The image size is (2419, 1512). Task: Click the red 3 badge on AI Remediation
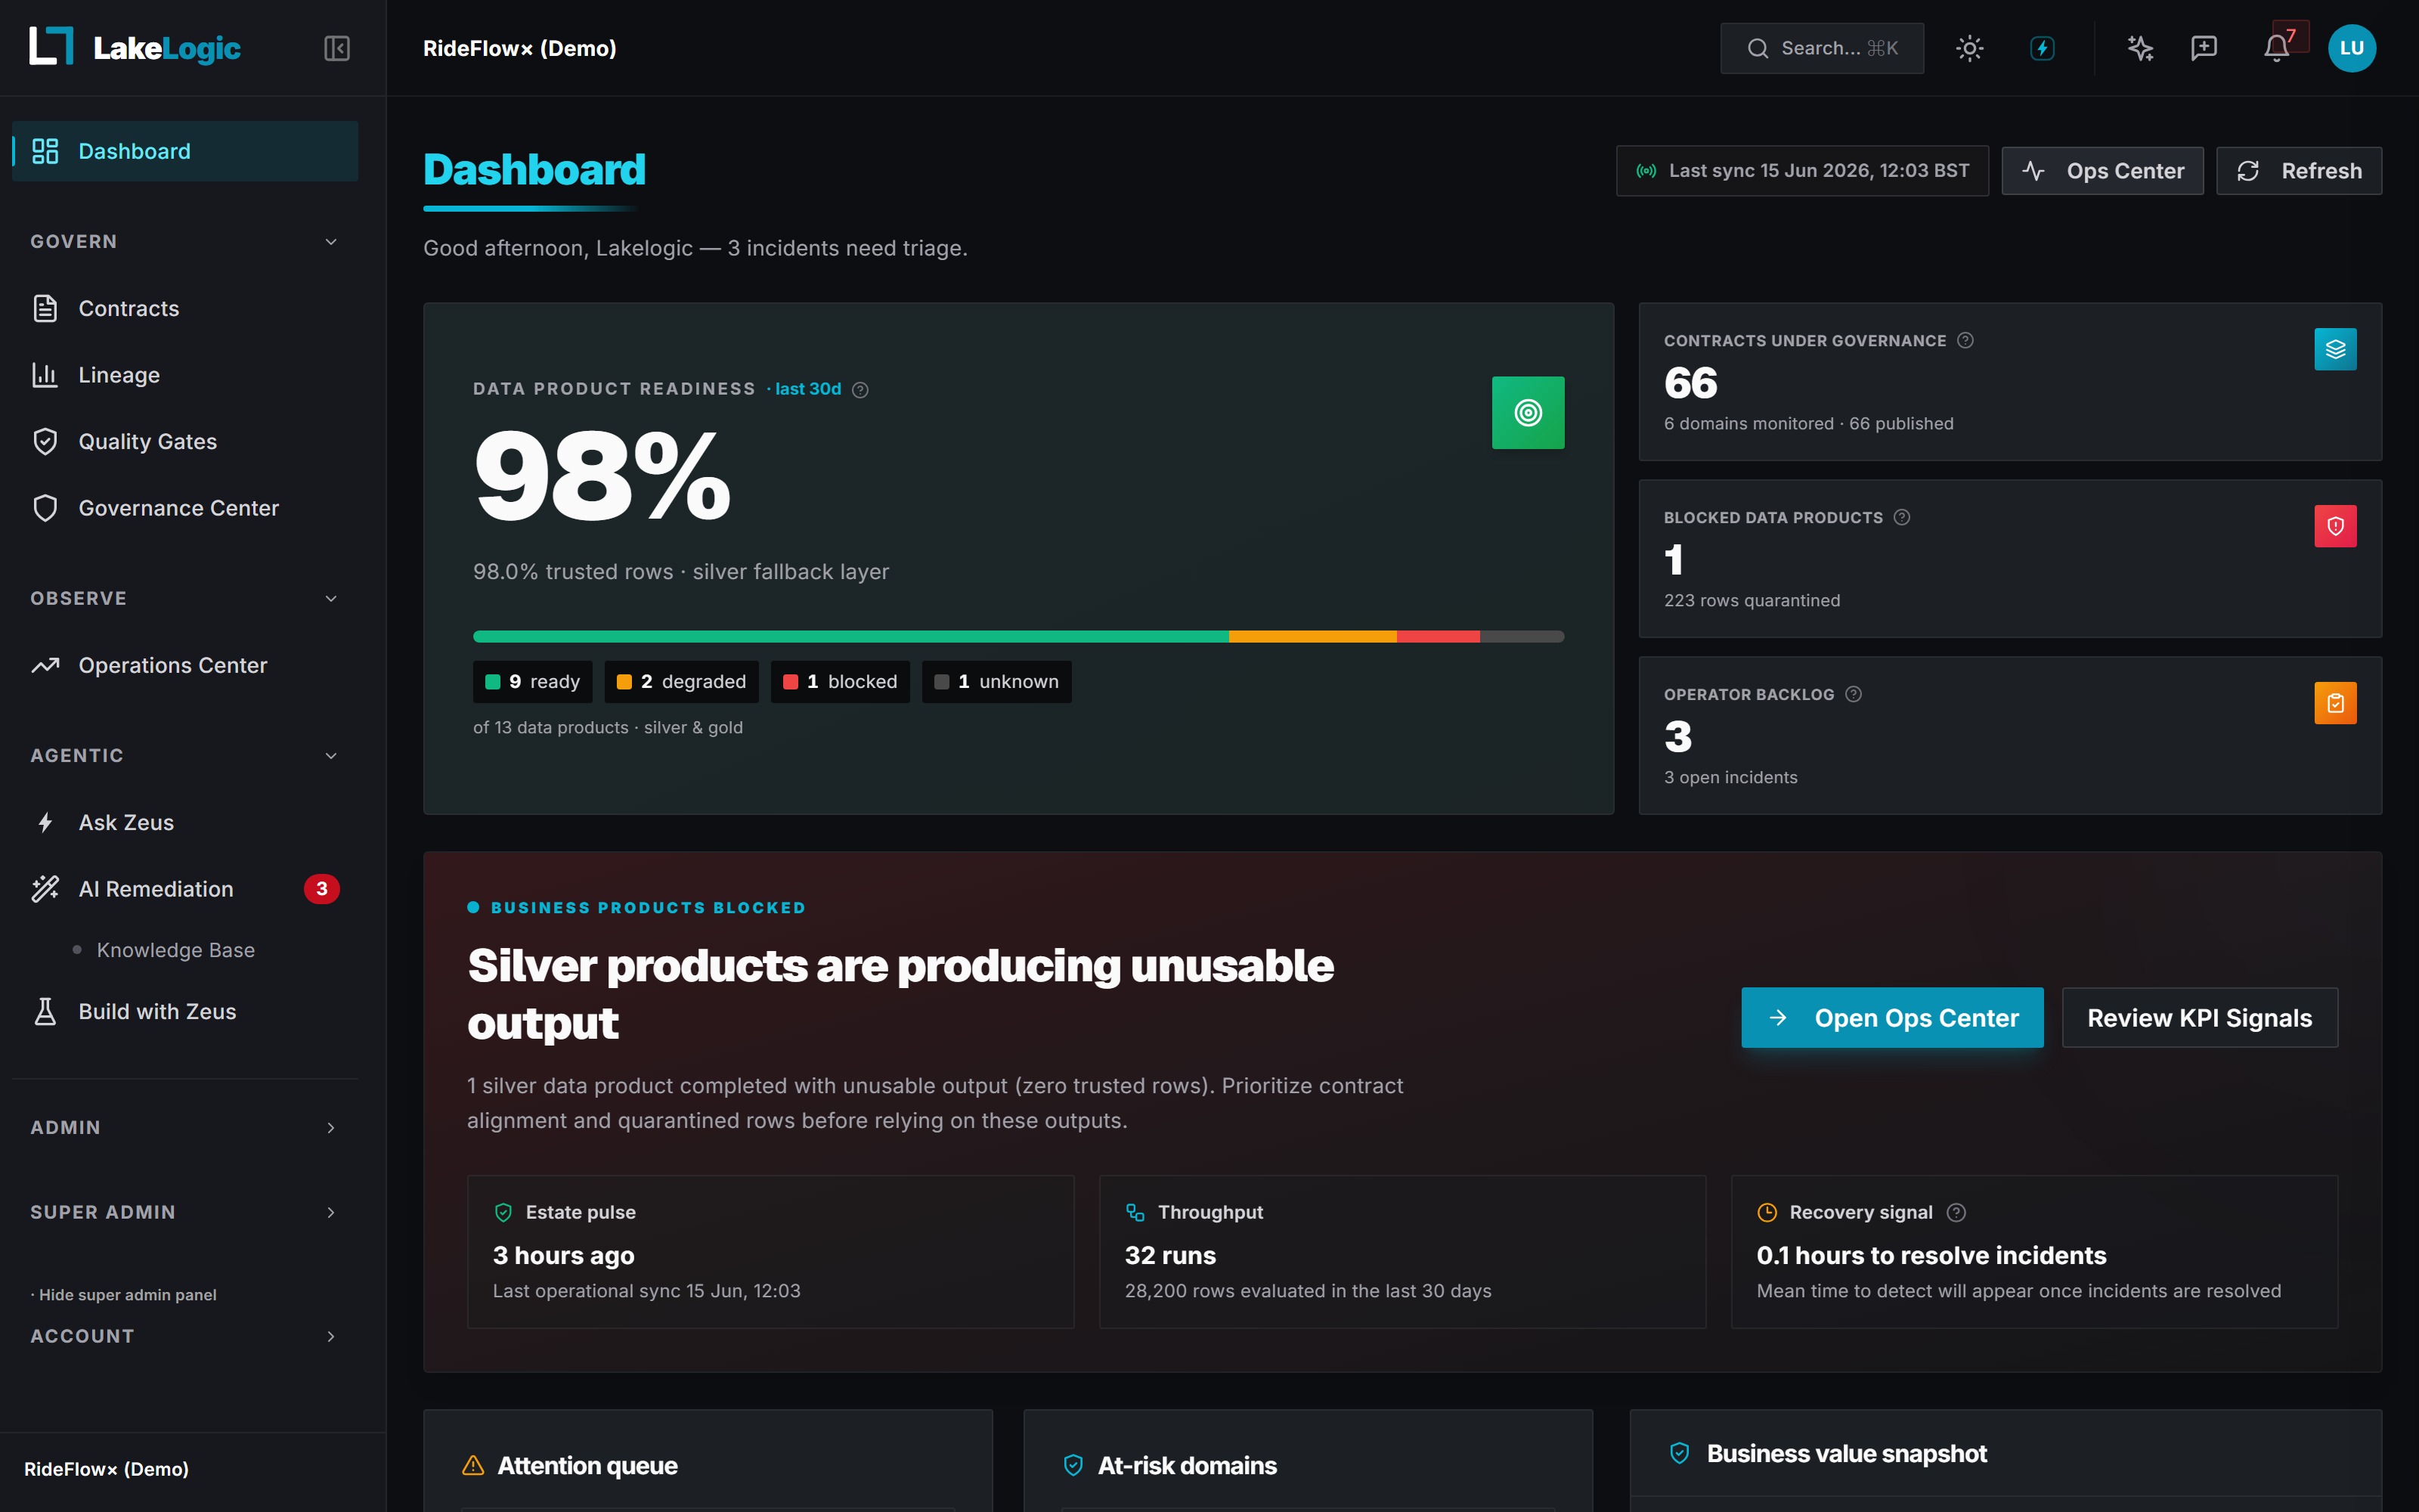[321, 889]
